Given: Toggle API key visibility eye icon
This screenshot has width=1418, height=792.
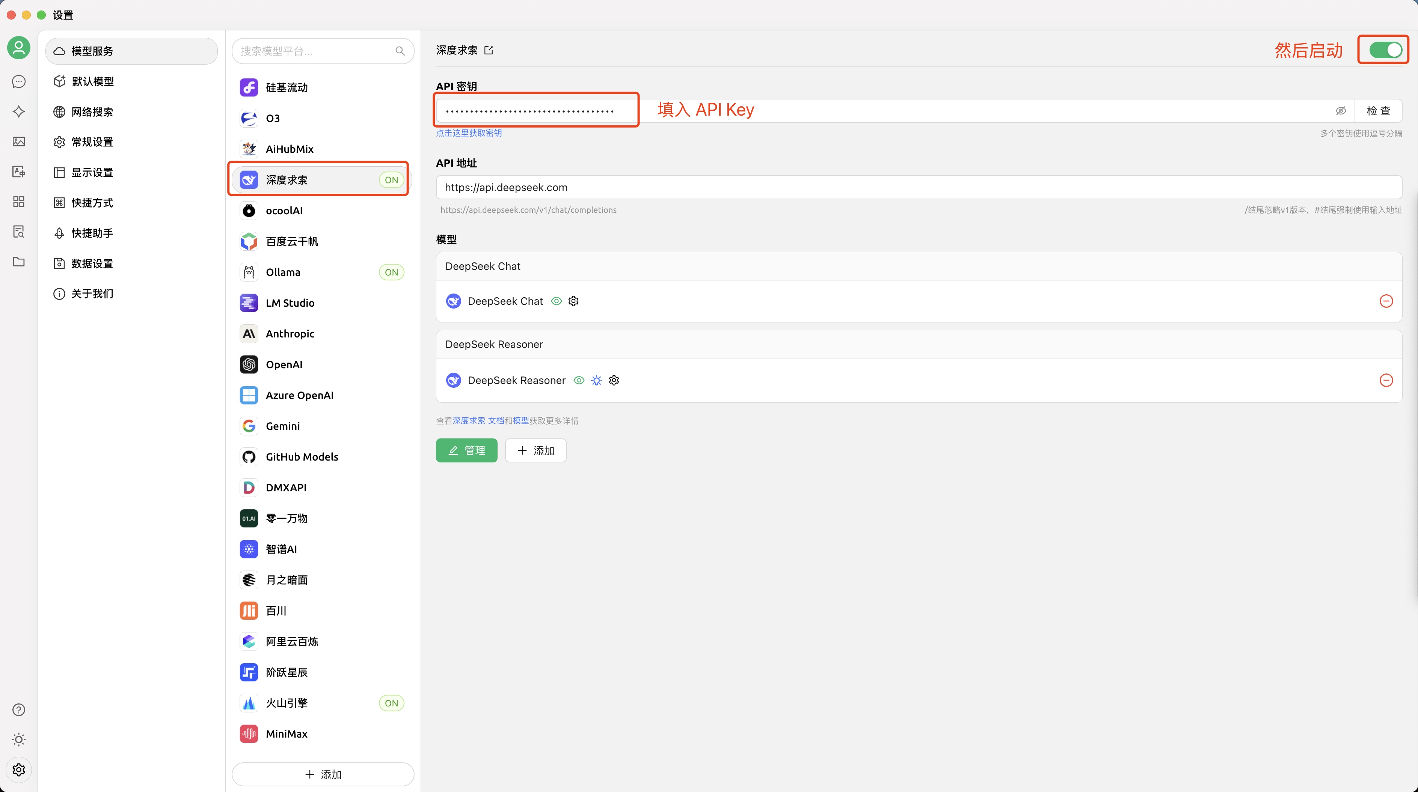Looking at the screenshot, I should pos(1341,111).
